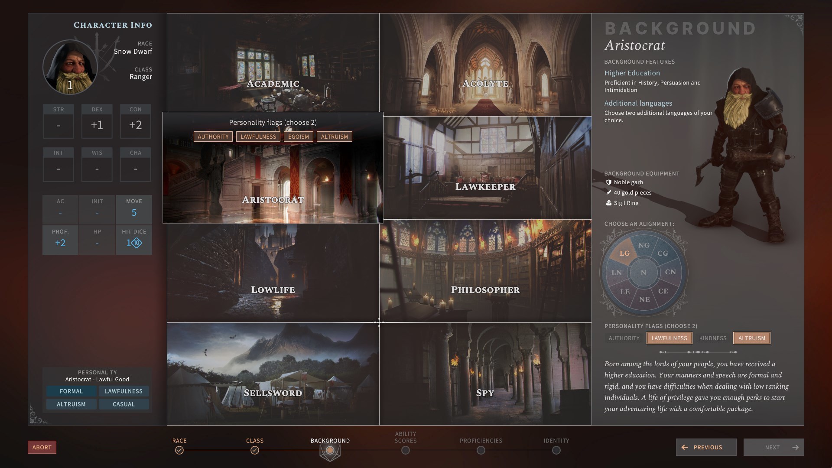This screenshot has height=468, width=832.
Task: Click the 40 gold pieces icon
Action: pos(608,192)
